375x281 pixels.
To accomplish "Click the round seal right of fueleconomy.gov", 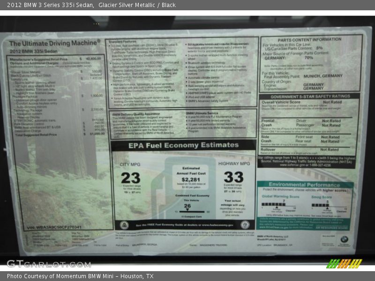I will (244, 225).
